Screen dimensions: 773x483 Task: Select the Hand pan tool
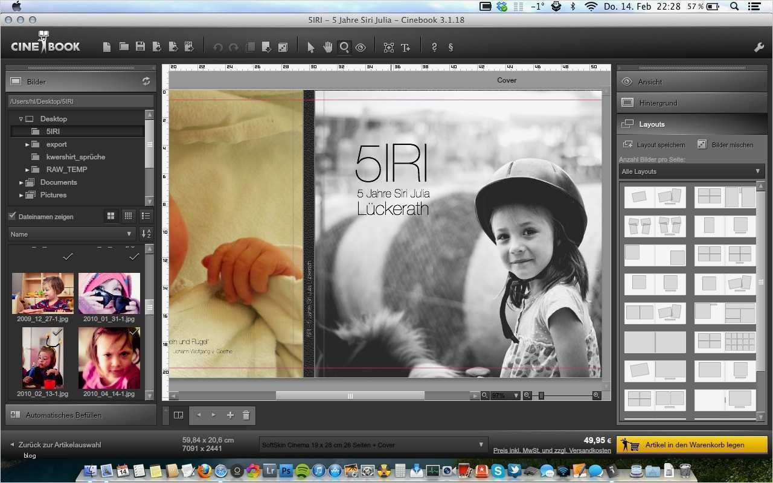click(327, 48)
